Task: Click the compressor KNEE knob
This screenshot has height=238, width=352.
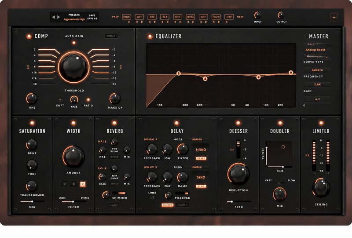Action: pyautogui.click(x=74, y=99)
